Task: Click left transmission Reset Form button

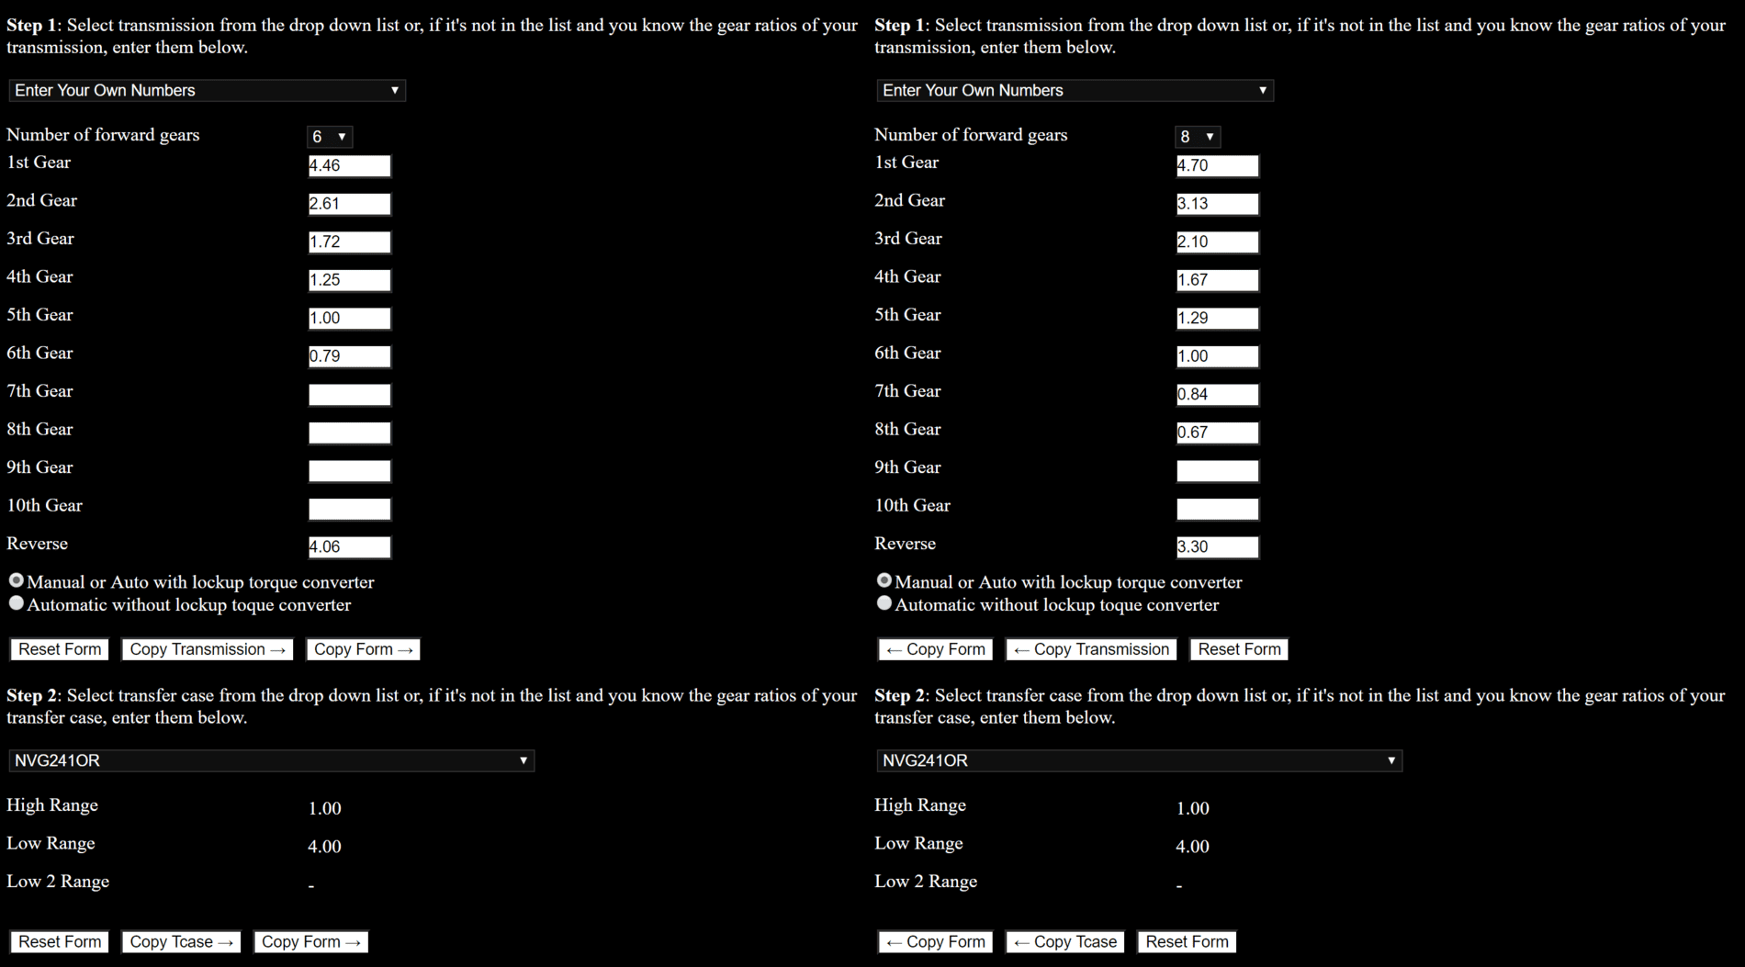Action: click(x=60, y=649)
